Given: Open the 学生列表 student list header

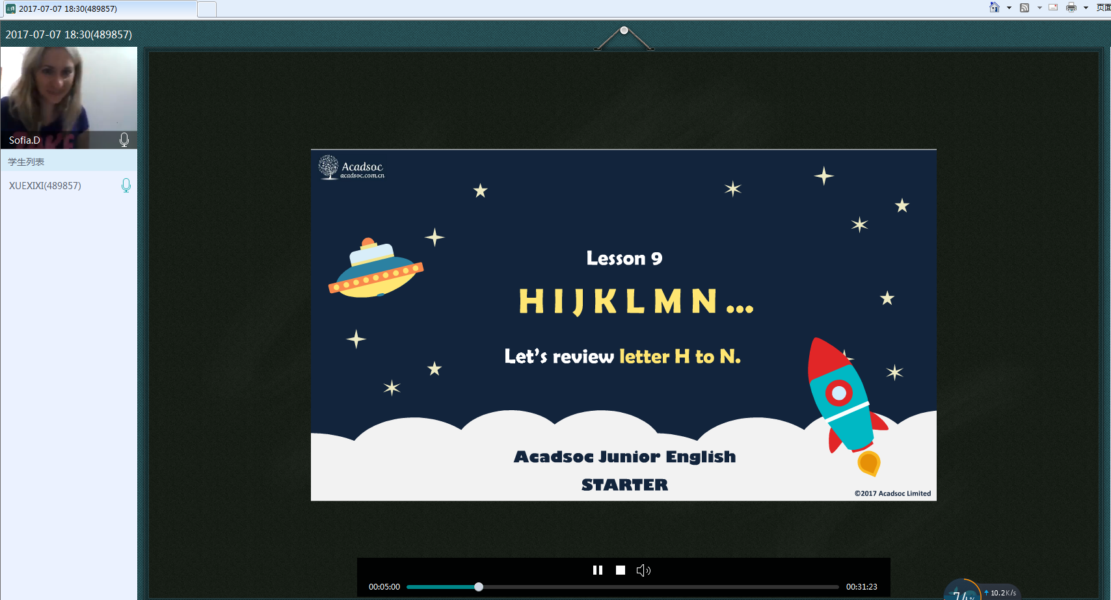Looking at the screenshot, I should click(69, 161).
